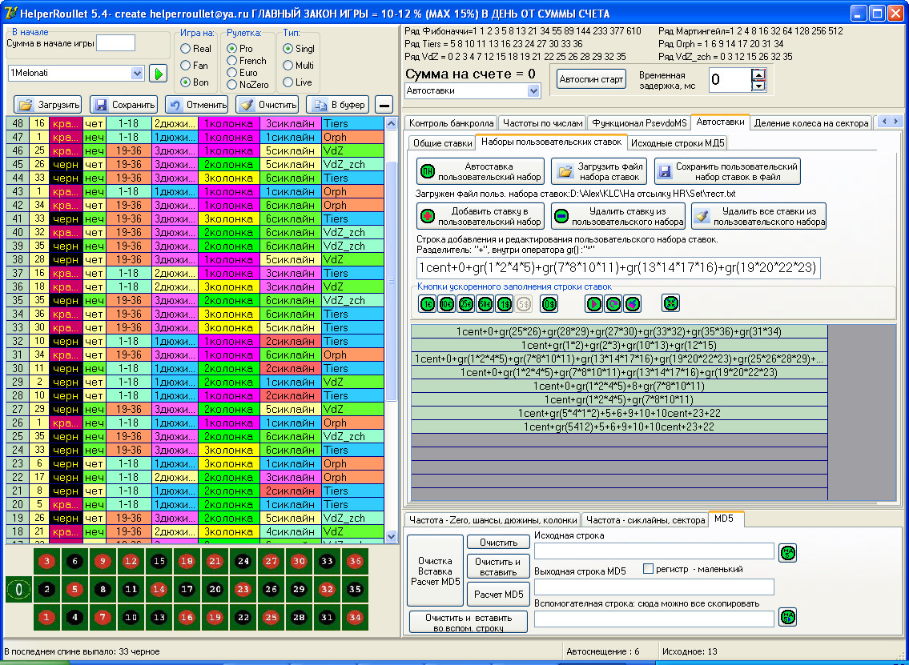Open the 1Melonati dropdown list
Screen dimensions: 909x665
(135, 74)
